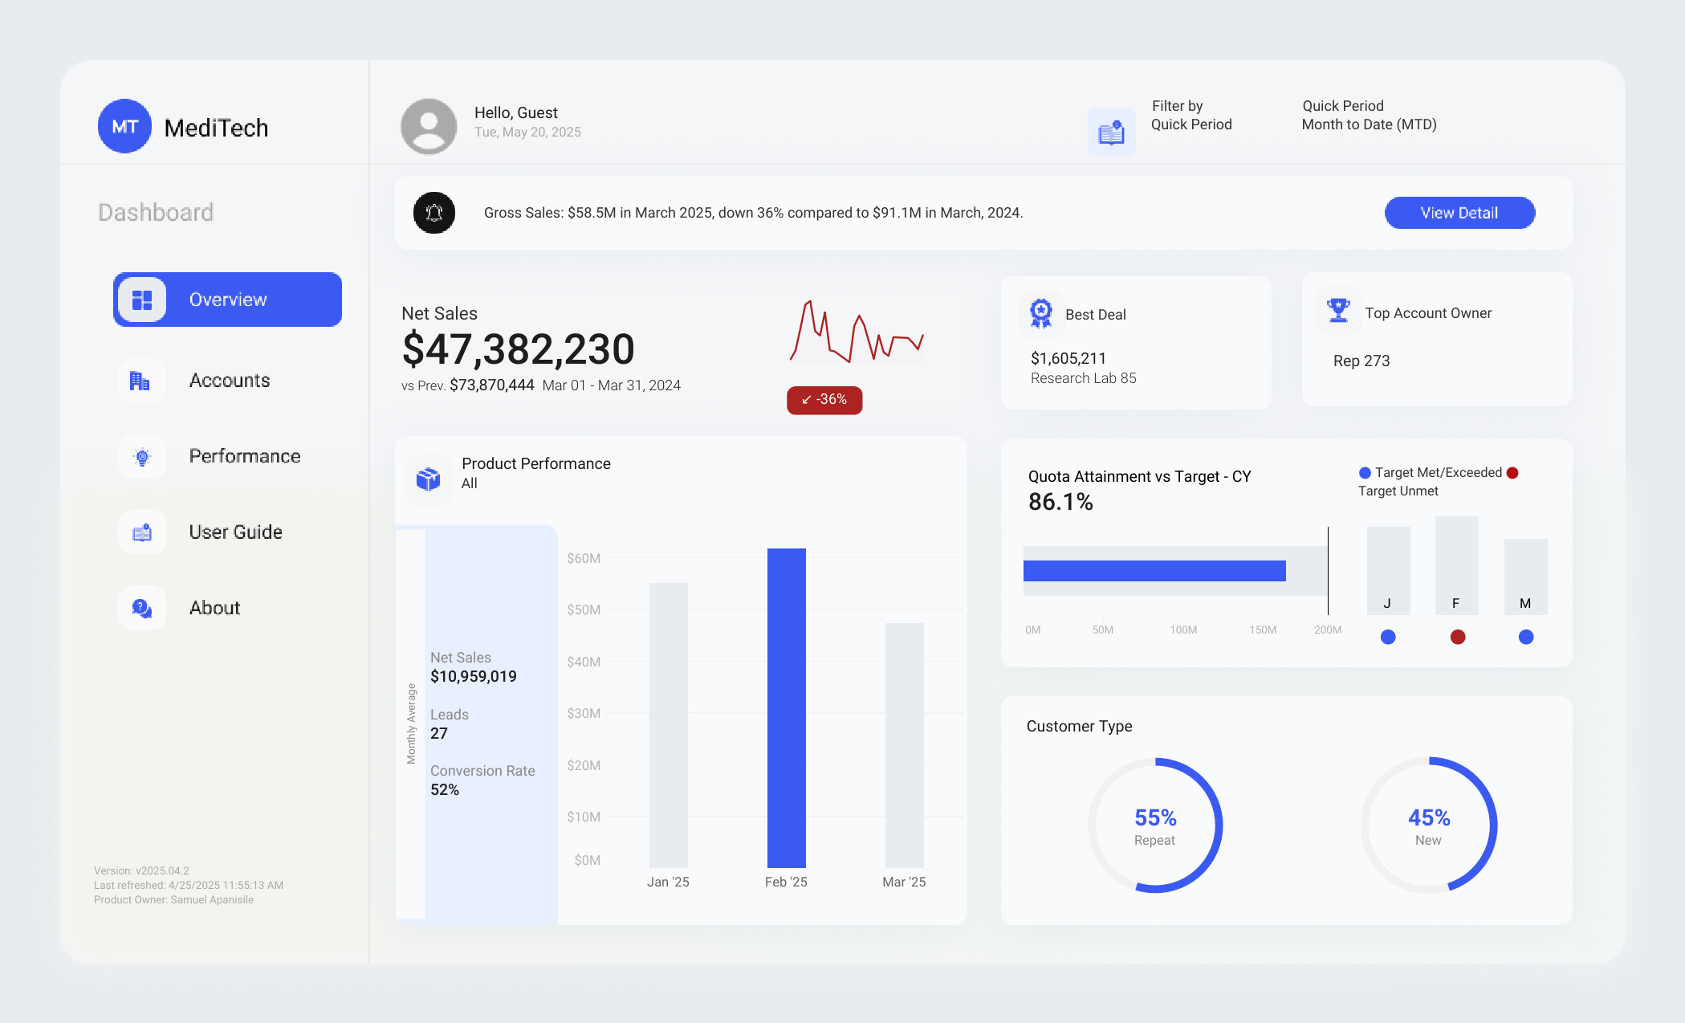
Task: Open the Overview menu item
Action: [x=227, y=300]
